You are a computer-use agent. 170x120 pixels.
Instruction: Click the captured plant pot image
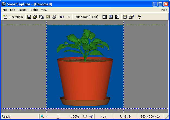(85, 67)
